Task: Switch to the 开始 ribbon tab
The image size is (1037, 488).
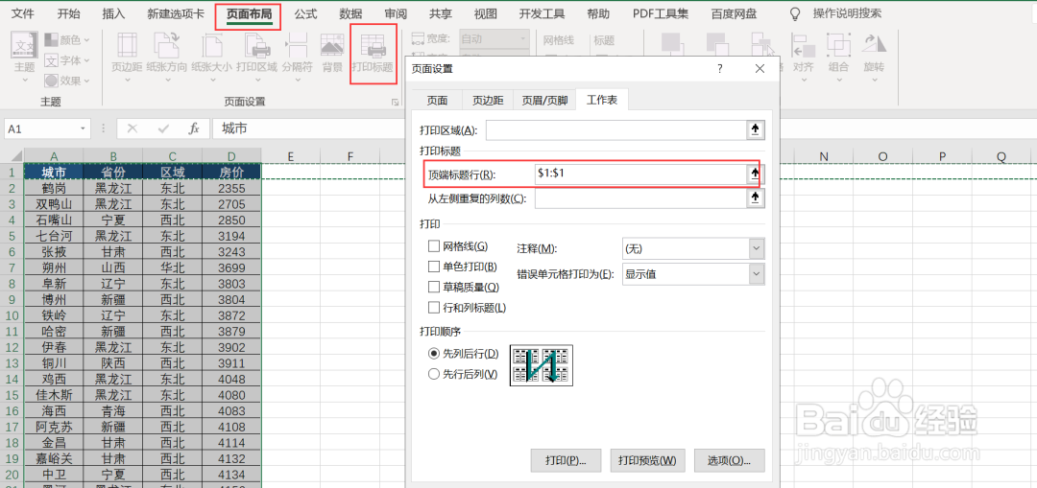Action: point(69,13)
